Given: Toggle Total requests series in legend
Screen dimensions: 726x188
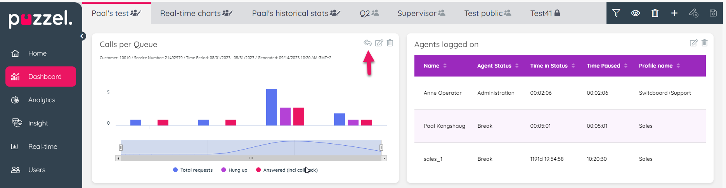Looking at the screenshot, I should point(193,170).
